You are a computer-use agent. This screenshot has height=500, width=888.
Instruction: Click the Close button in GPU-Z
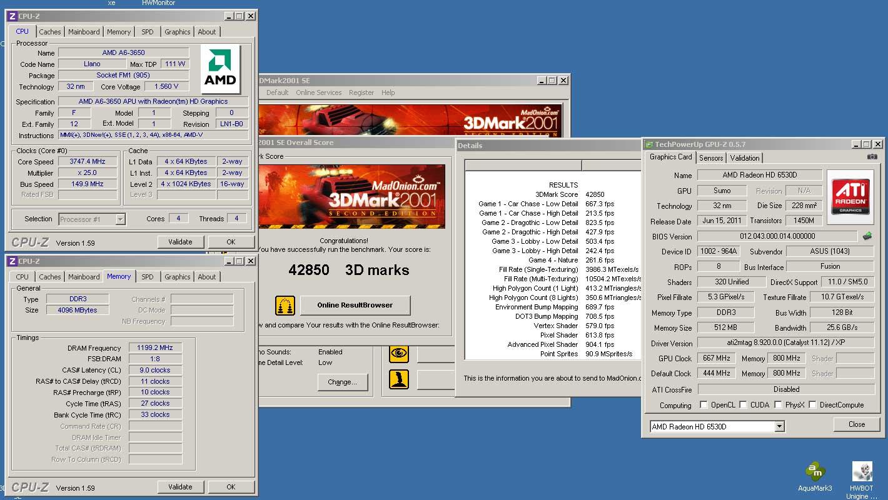(857, 424)
